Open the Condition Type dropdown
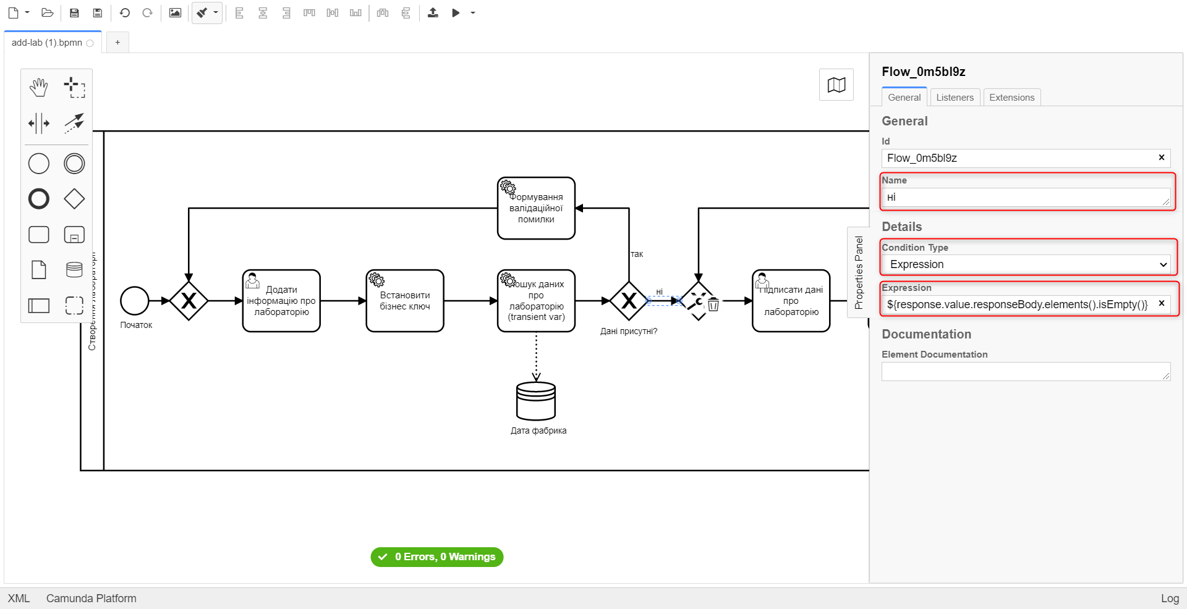The image size is (1187, 609). [x=1026, y=264]
